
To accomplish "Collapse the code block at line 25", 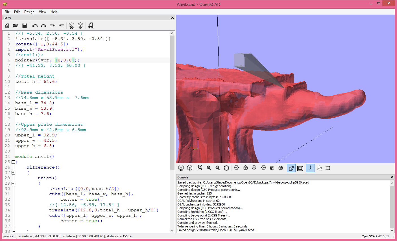I will 13,162.
